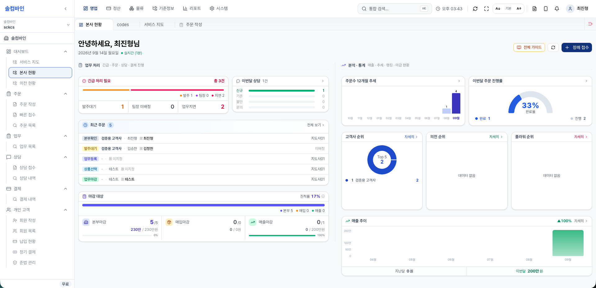Open notifications bell

click(557, 9)
